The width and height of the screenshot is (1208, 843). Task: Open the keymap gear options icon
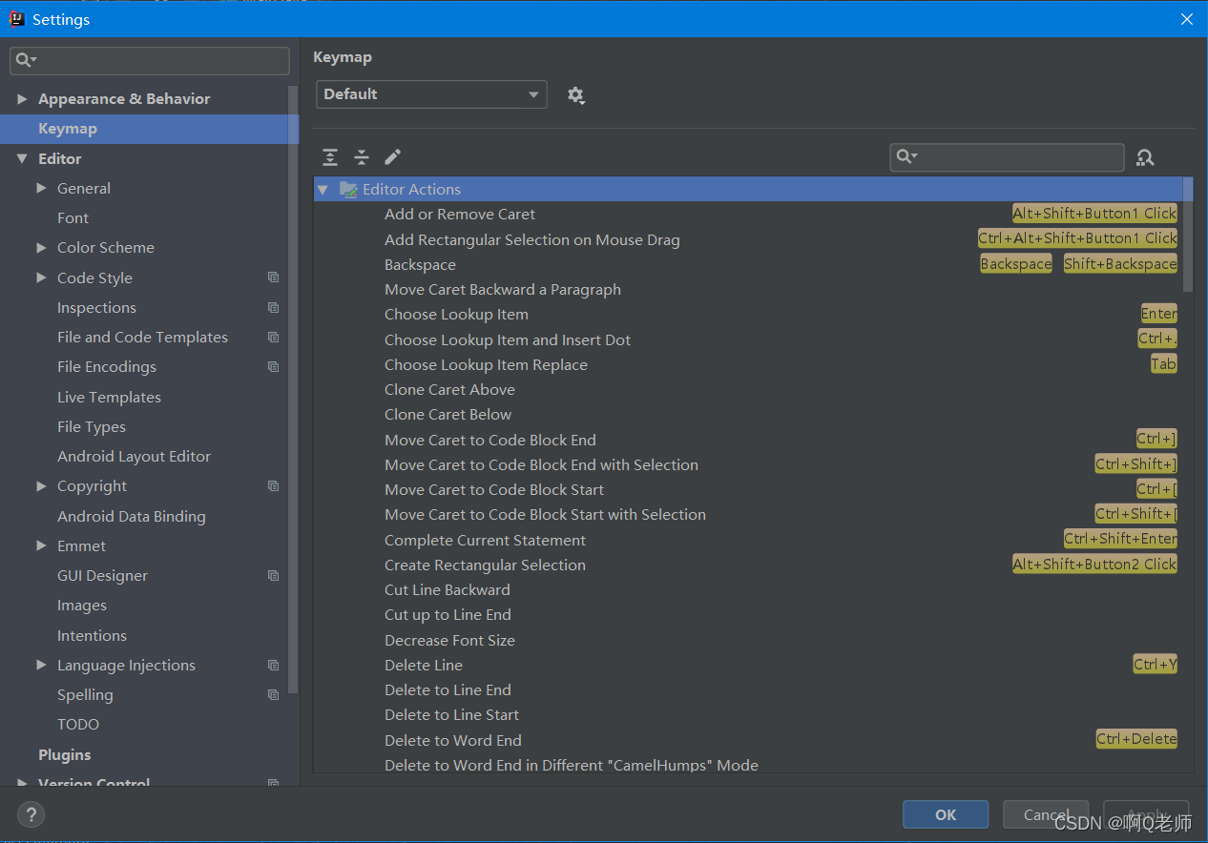pyautogui.click(x=575, y=95)
